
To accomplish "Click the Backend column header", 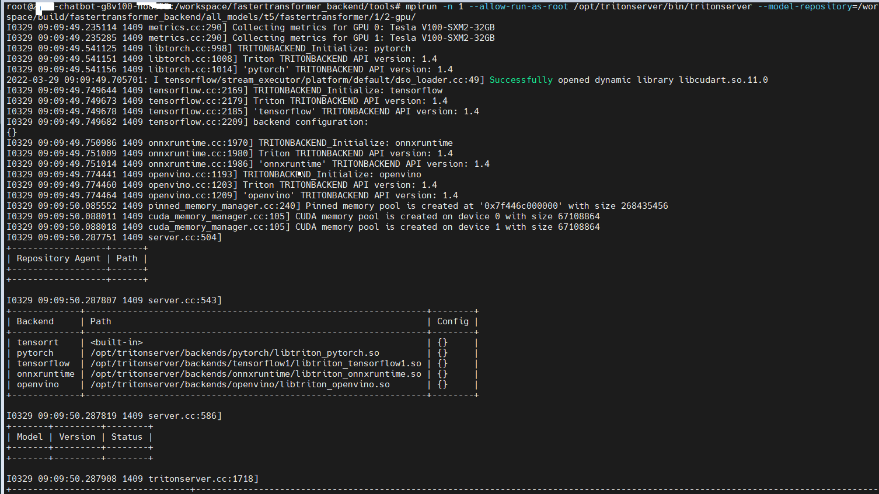I will [35, 321].
